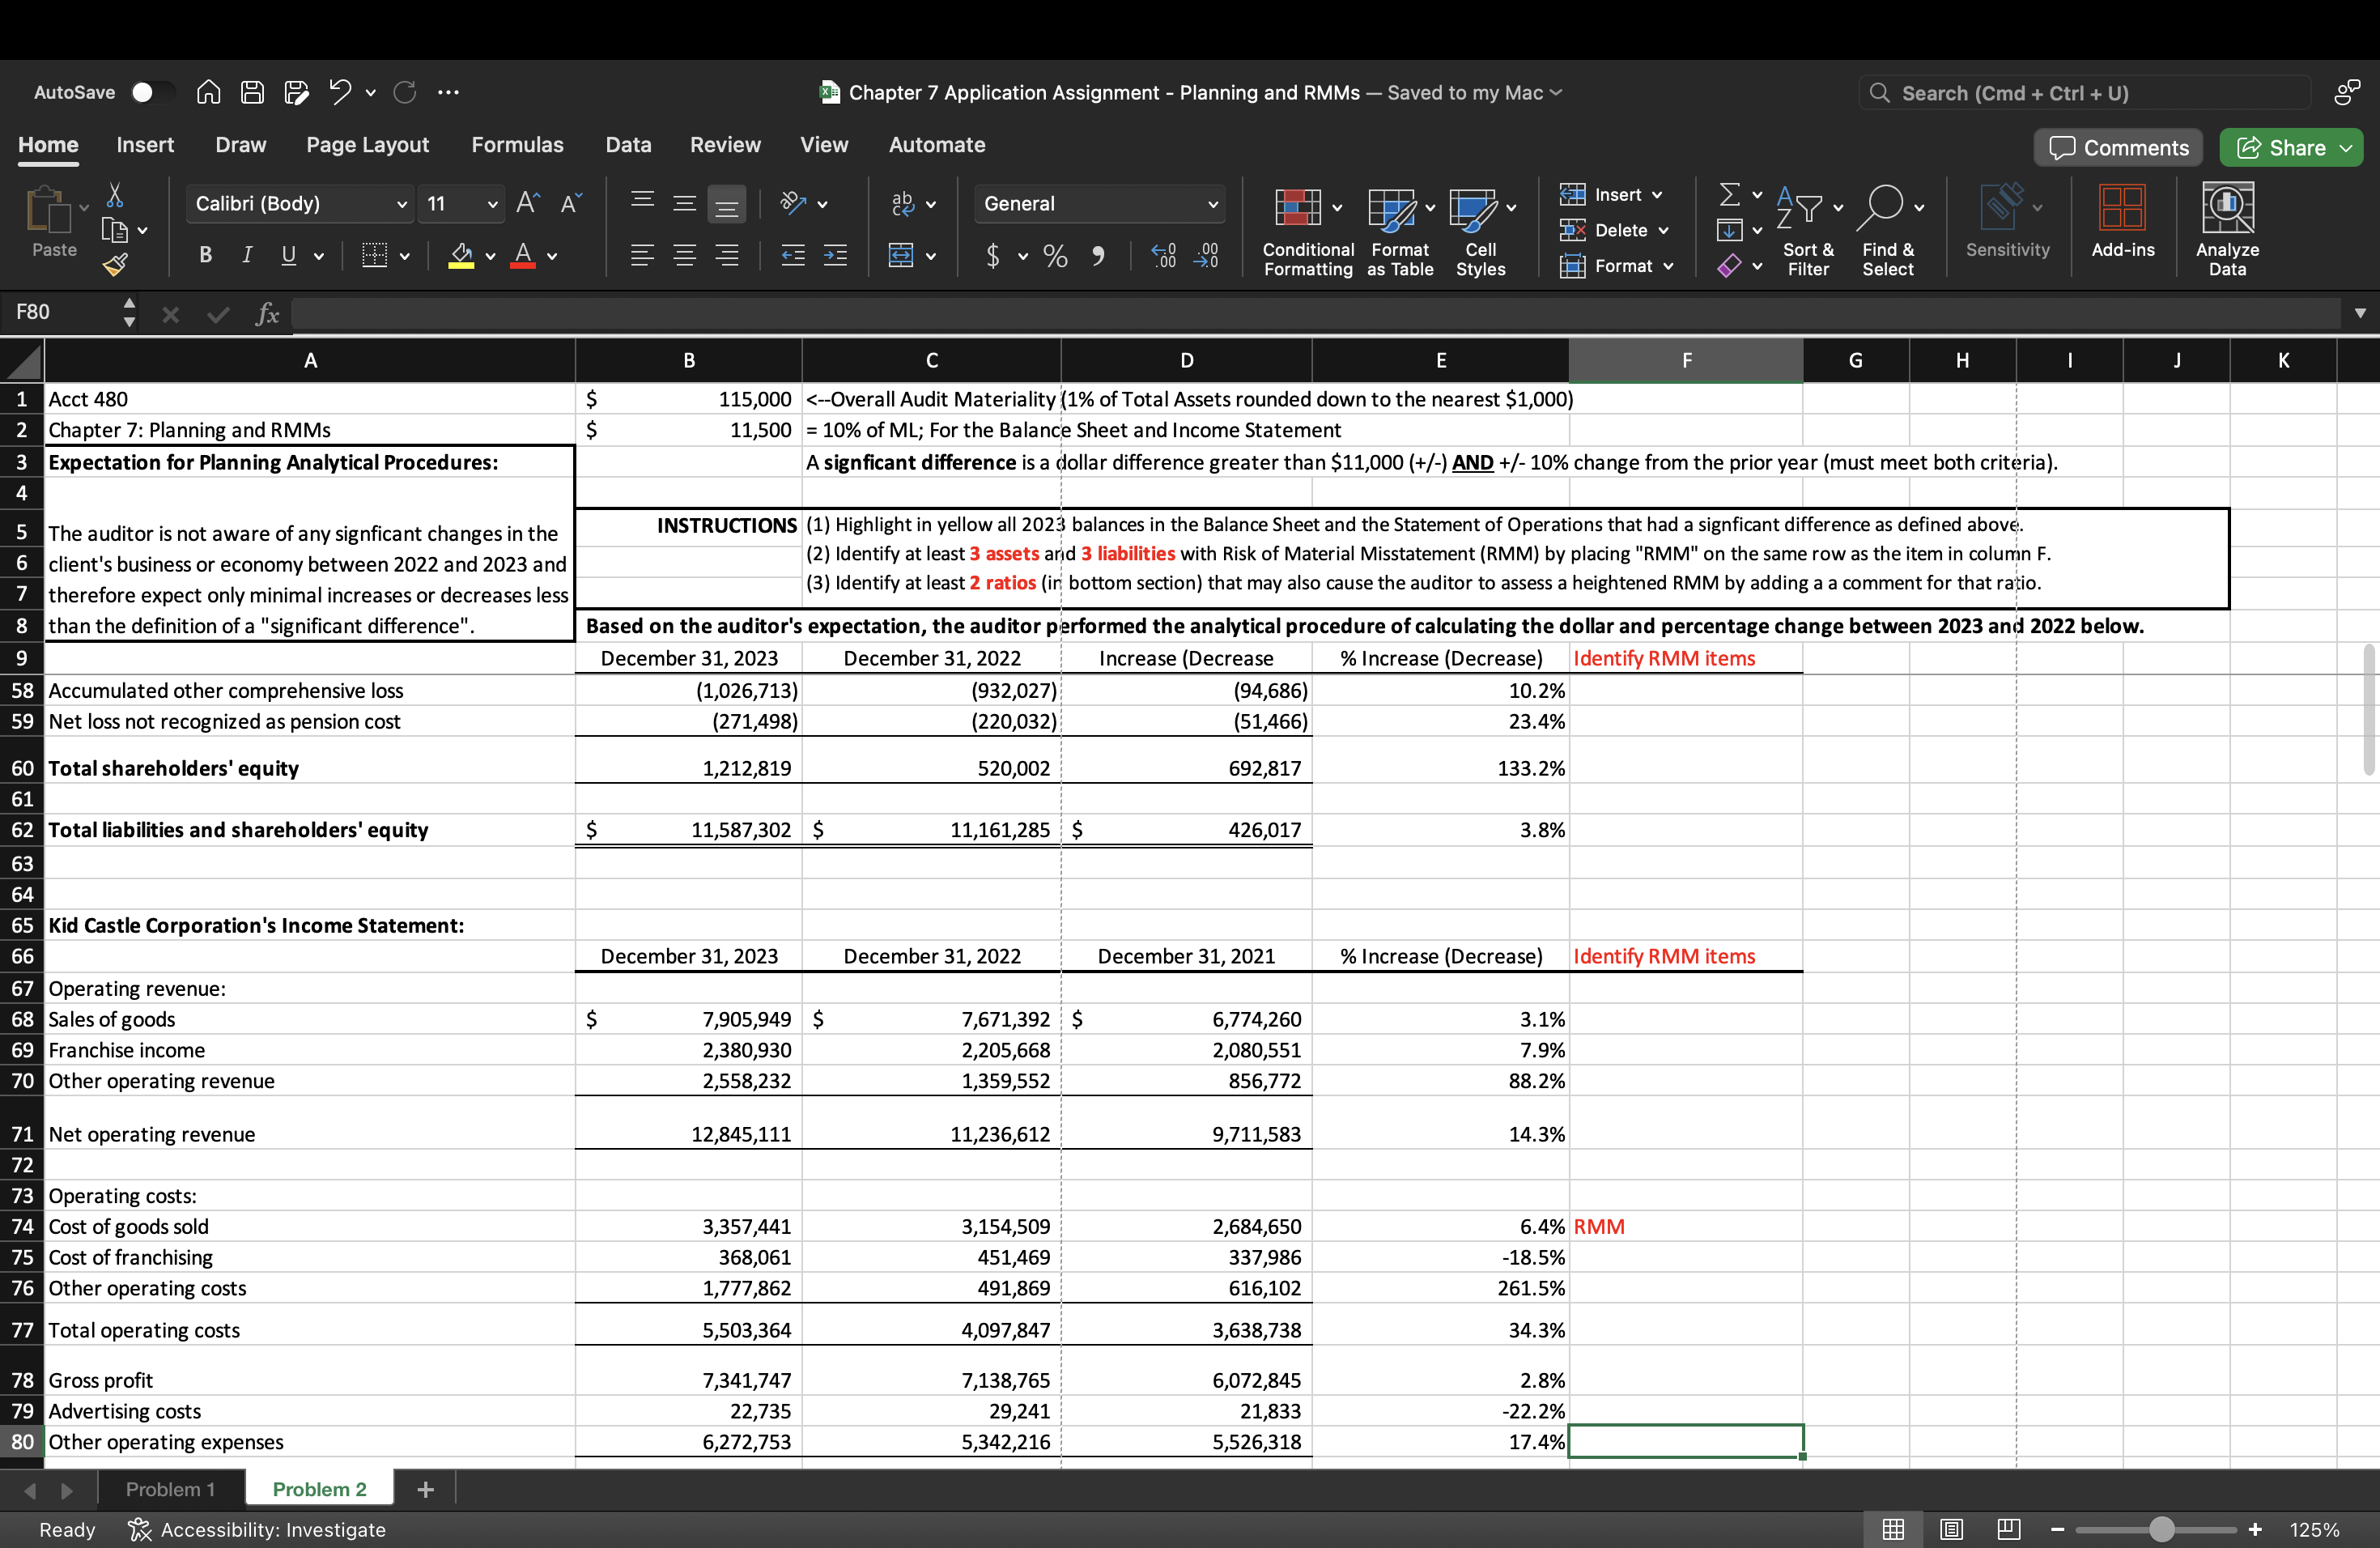
Task: Switch to the Formulas ribbon tab
Action: coord(518,144)
